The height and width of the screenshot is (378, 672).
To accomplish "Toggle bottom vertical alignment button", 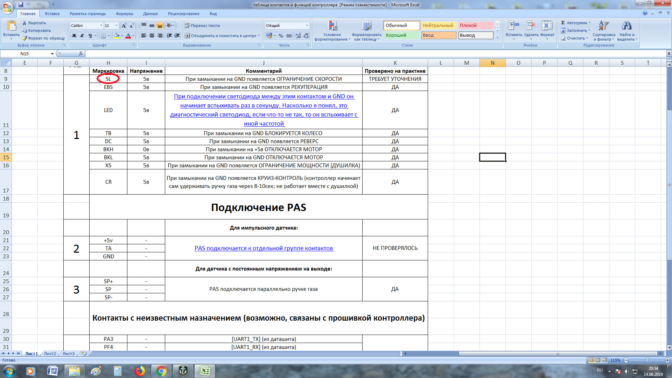I will click(160, 26).
